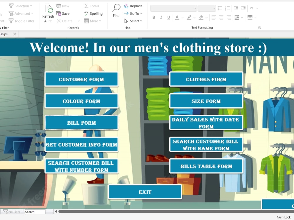The width and height of the screenshot is (294, 220).
Task: Click the Exit button
Action: (145, 192)
